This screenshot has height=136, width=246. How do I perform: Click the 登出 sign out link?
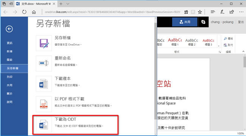pos(241,22)
